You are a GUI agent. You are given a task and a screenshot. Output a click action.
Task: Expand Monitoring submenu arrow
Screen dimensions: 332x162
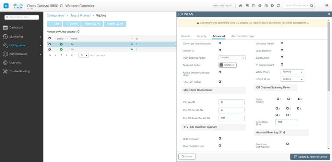[x=40, y=37]
